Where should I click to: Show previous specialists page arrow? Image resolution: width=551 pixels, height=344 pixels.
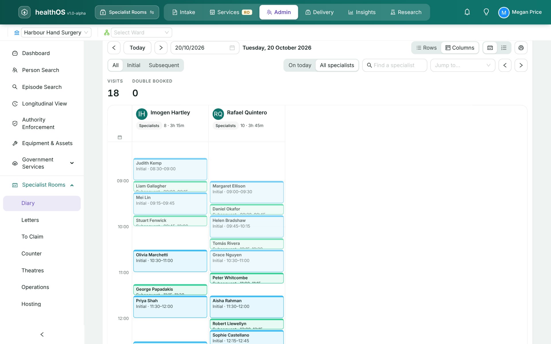[505, 65]
